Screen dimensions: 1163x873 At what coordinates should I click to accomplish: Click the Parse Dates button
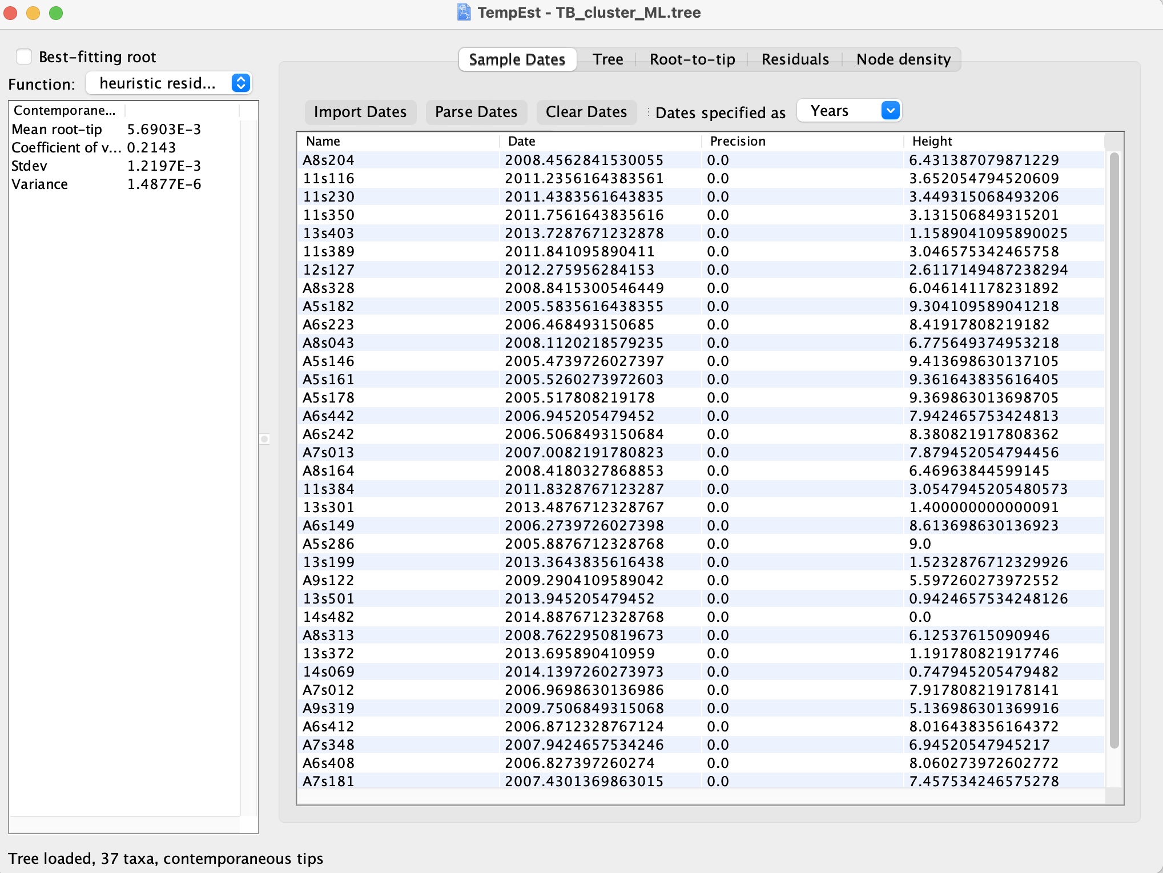(x=476, y=112)
